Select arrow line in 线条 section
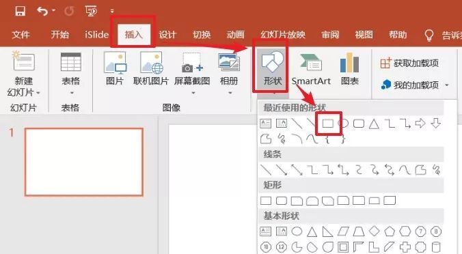 point(282,170)
